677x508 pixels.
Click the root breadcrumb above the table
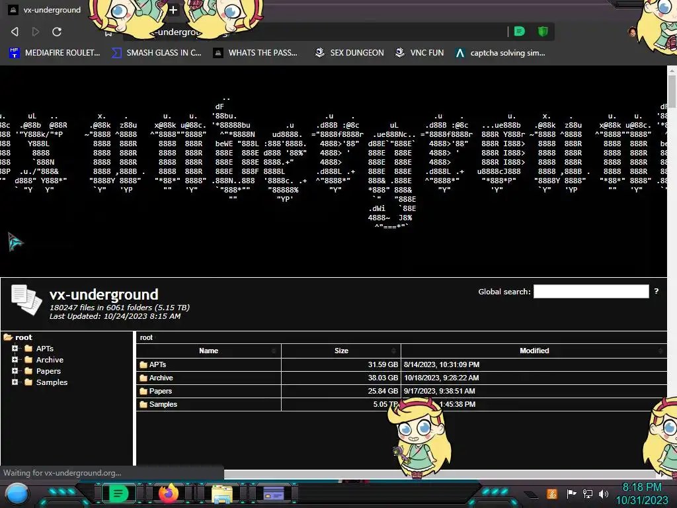click(x=146, y=337)
